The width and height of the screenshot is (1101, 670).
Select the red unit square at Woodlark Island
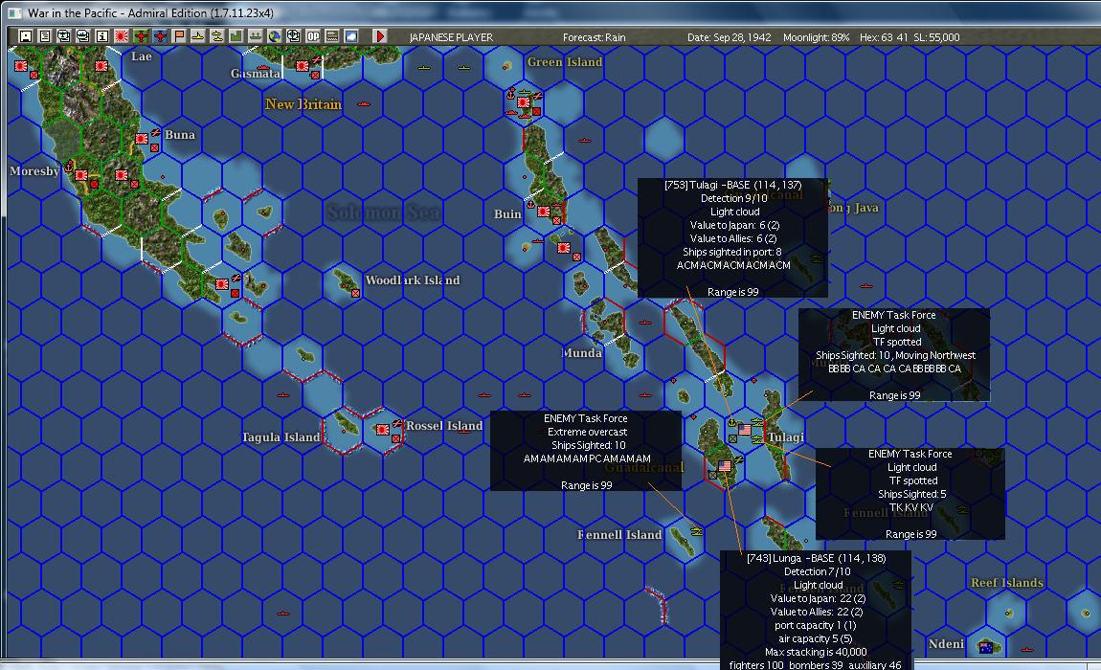click(356, 294)
